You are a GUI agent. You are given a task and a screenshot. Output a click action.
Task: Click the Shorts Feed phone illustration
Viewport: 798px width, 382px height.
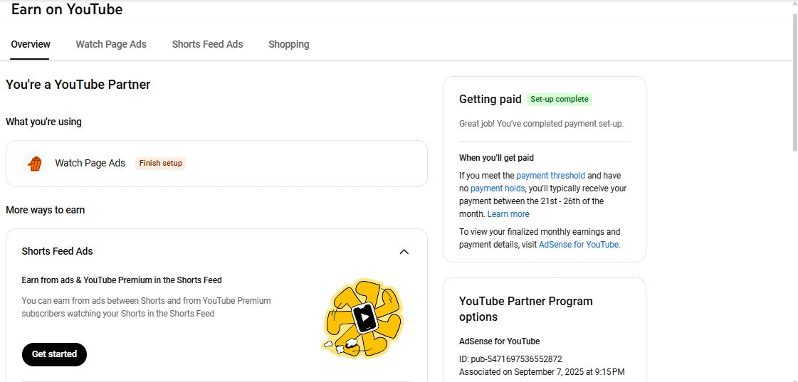363,318
